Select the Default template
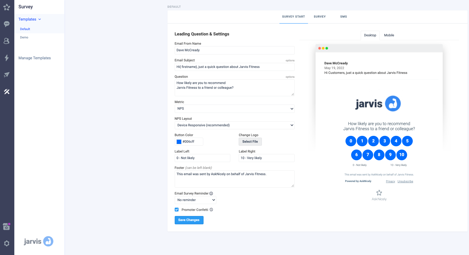Viewport: 469px width, 255px height. point(25,29)
